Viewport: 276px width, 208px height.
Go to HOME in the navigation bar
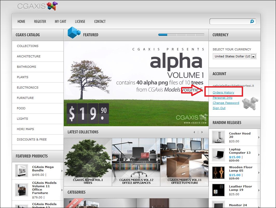(x=21, y=22)
